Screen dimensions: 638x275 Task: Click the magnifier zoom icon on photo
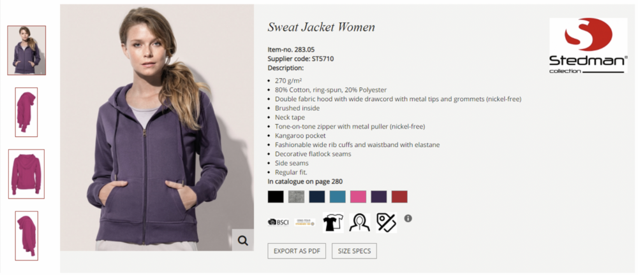243,240
